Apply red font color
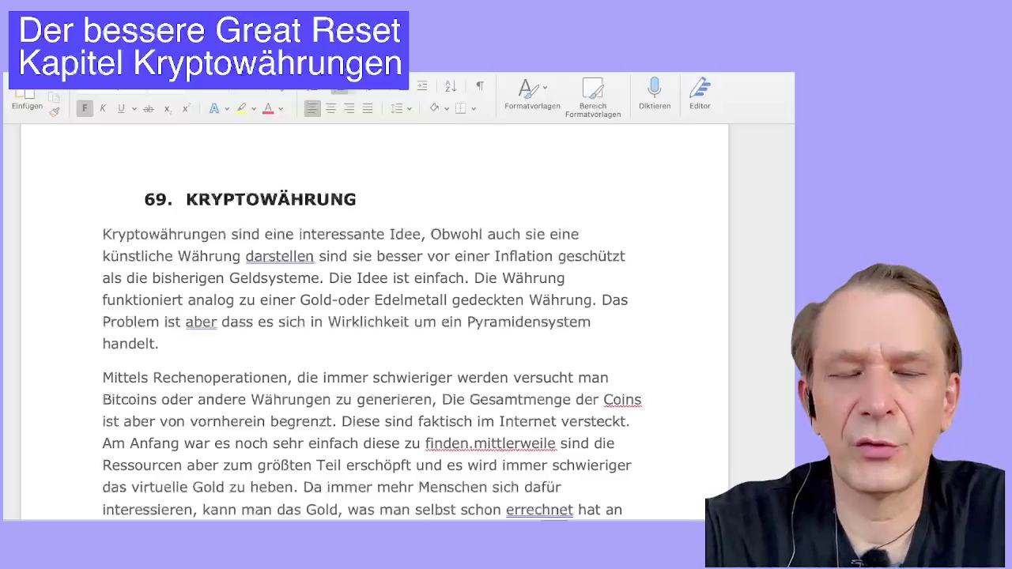This screenshot has height=569, width=1012. [268, 108]
